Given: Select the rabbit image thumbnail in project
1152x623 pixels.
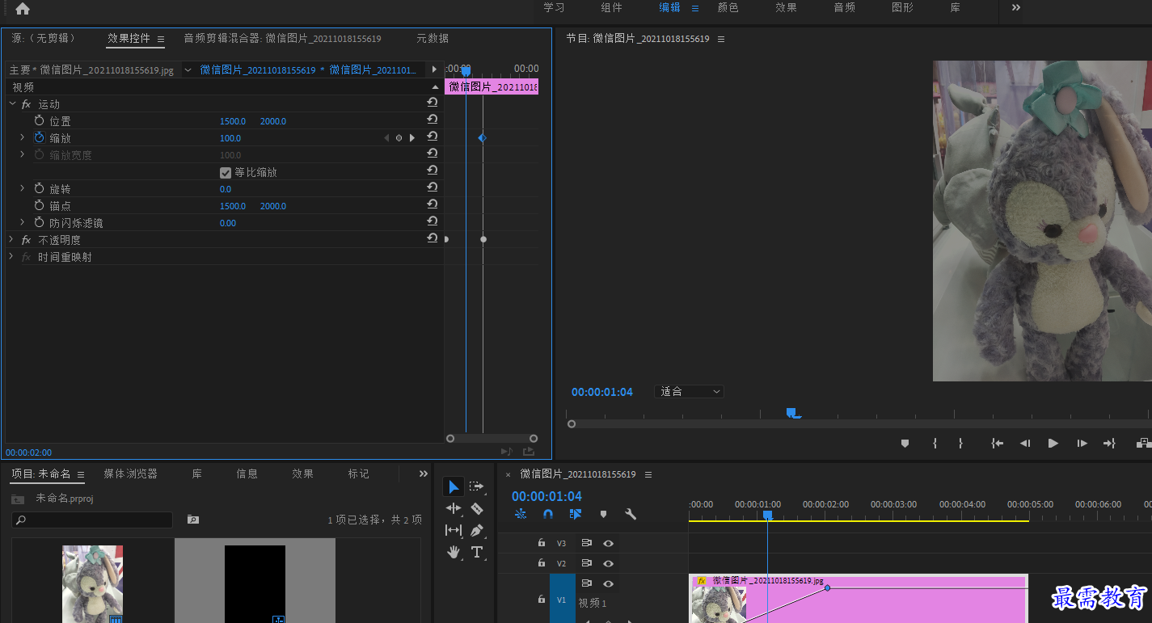Looking at the screenshot, I should click(x=93, y=583).
